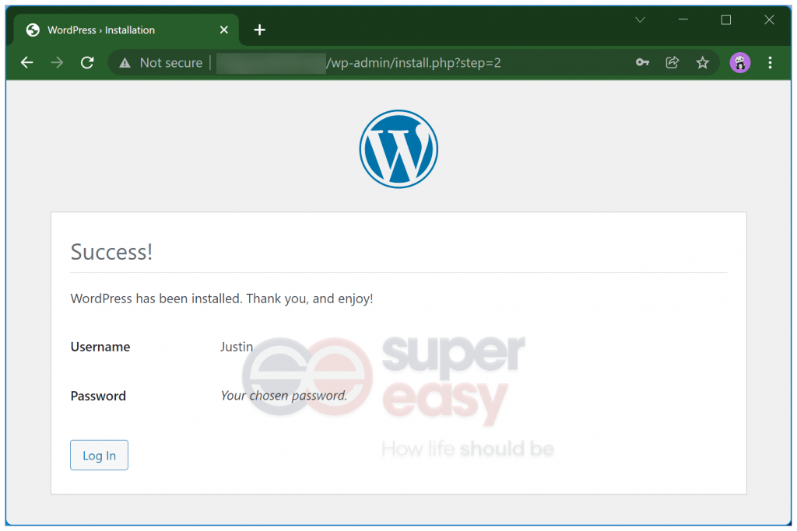
Task: Click 'WordPress has been installed' message
Action: (x=222, y=299)
